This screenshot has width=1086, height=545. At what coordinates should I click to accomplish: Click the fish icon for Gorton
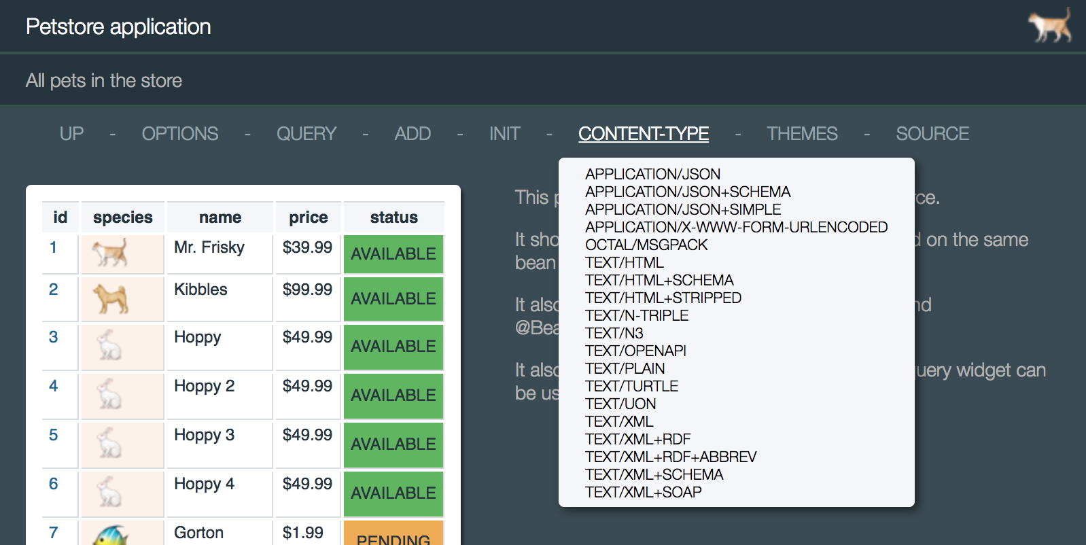tap(110, 535)
